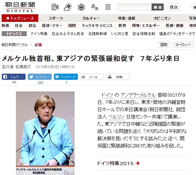Enlarge the Merkel speech photo thumbnail
The height and width of the screenshot is (175, 196).
coord(45,133)
